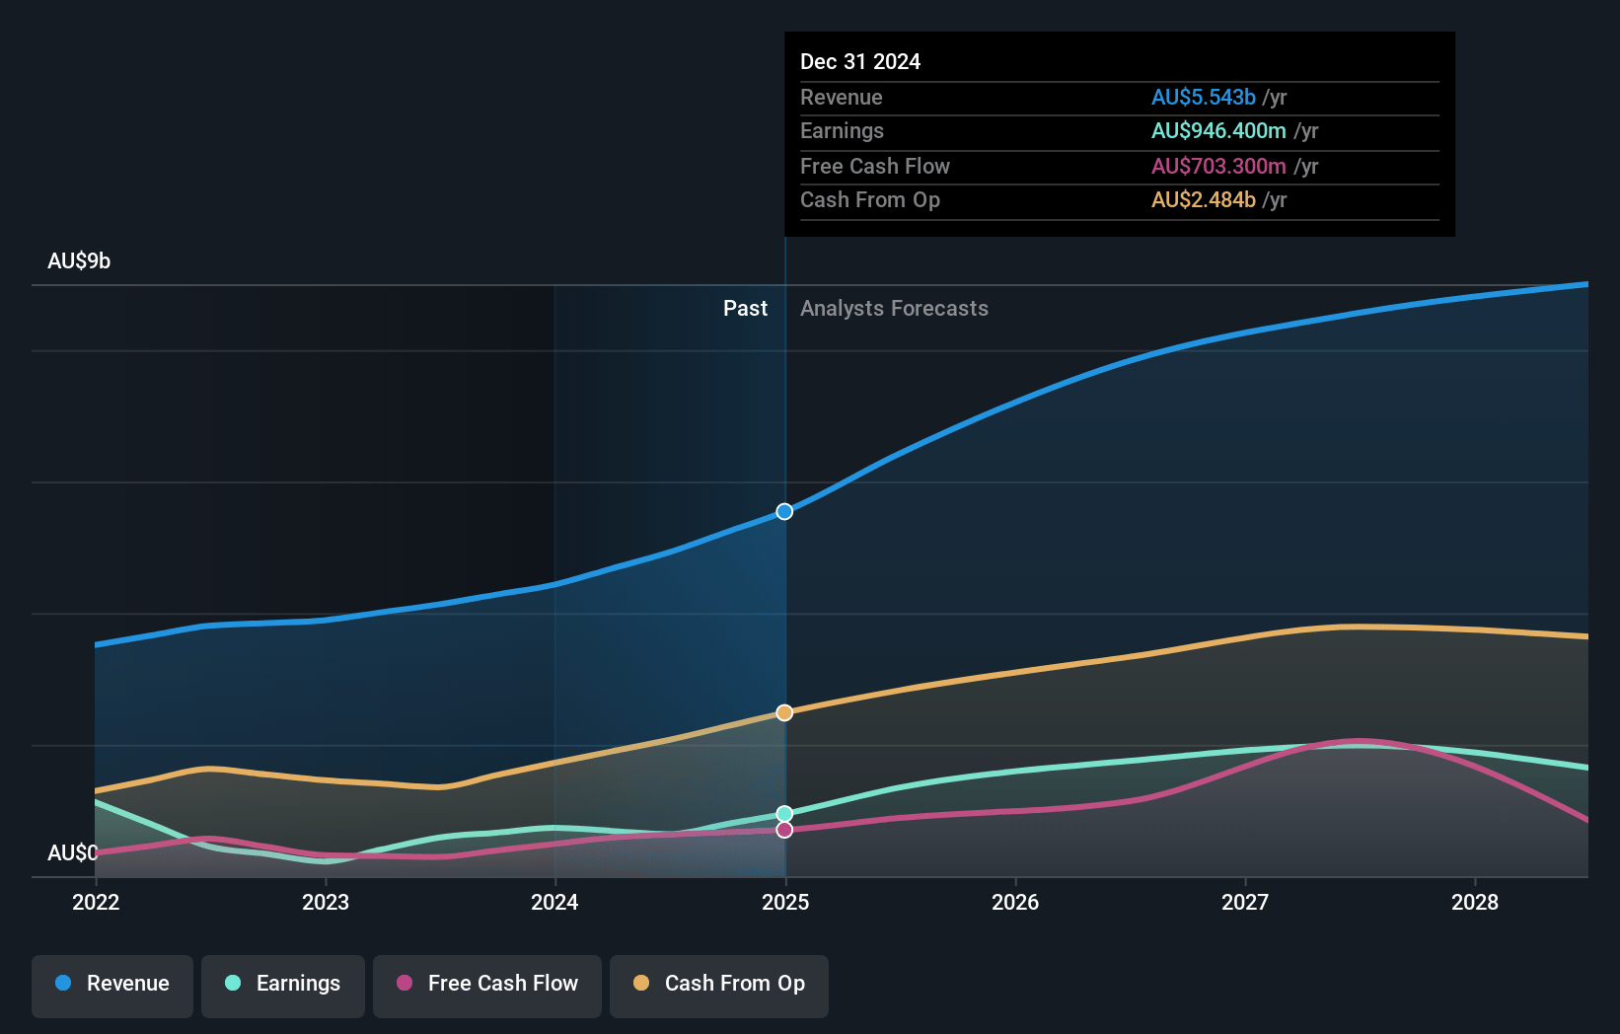Click the pink Free Cash Flow data point
The image size is (1620, 1034).
point(784,830)
